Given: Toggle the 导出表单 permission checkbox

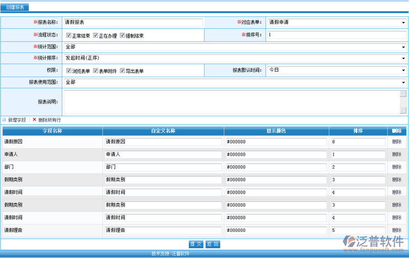Looking at the screenshot, I should pyautogui.click(x=122, y=71).
